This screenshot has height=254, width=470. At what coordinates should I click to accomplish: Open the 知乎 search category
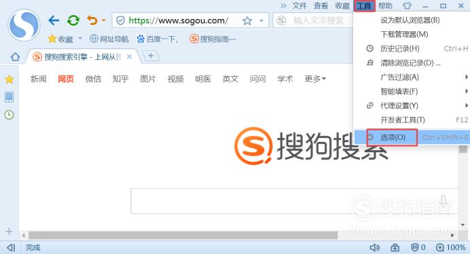point(120,79)
